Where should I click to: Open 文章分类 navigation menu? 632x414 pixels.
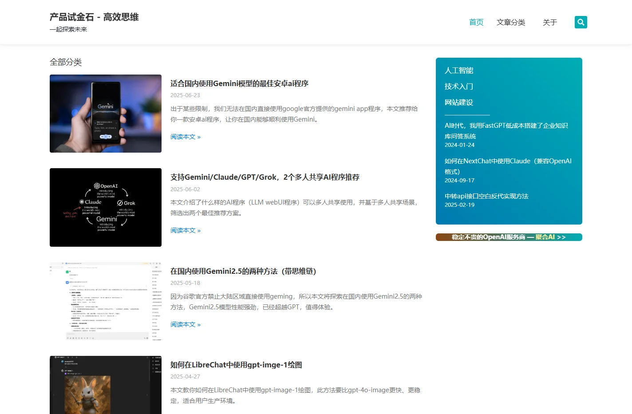point(511,22)
